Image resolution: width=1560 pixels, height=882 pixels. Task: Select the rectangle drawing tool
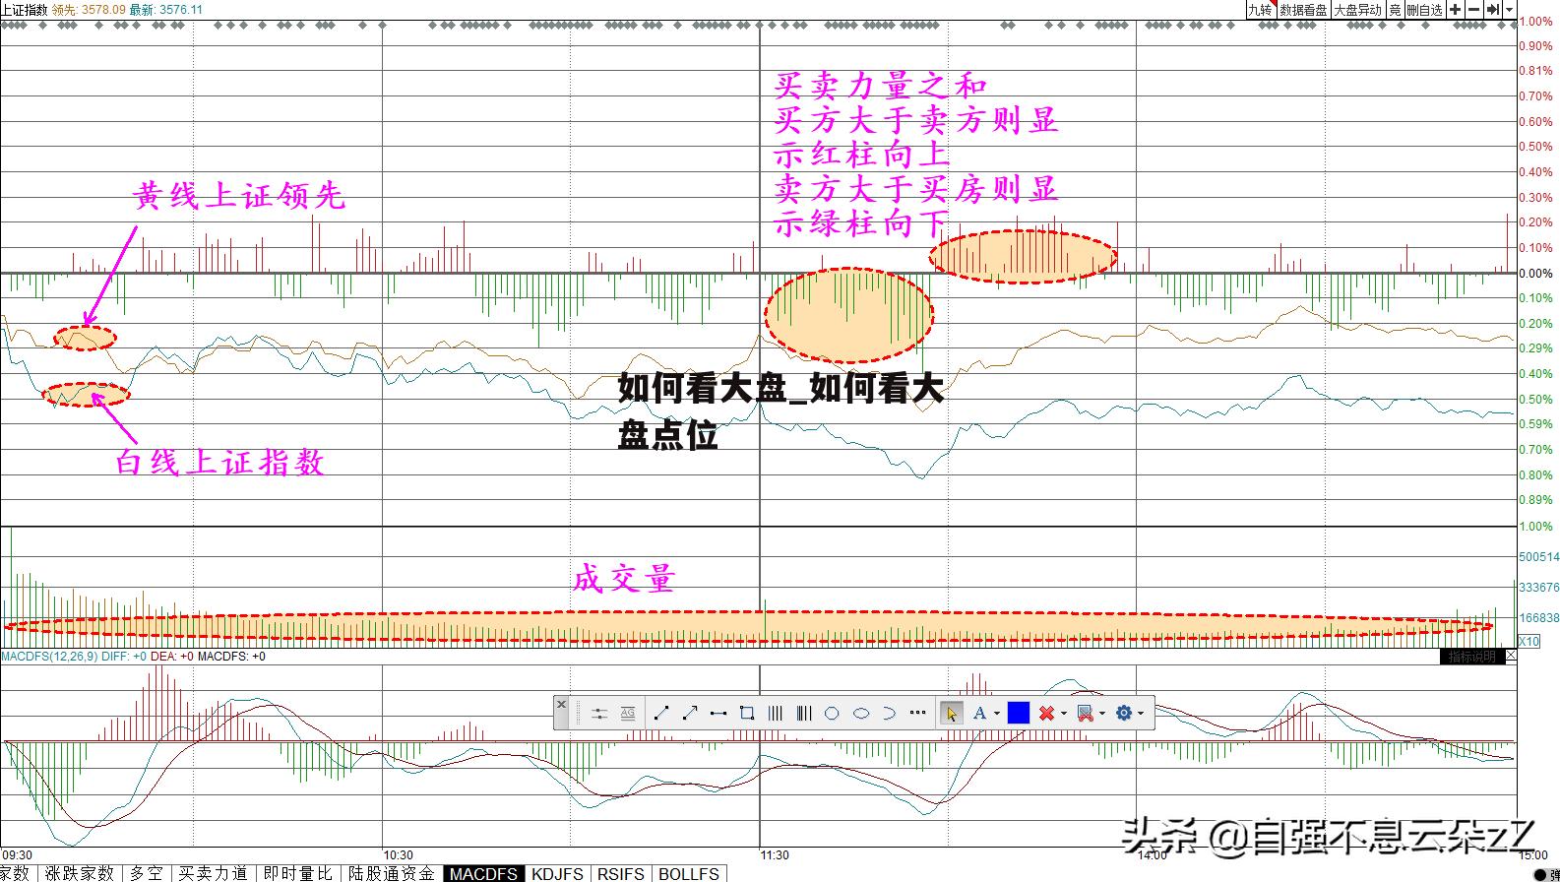click(x=747, y=713)
